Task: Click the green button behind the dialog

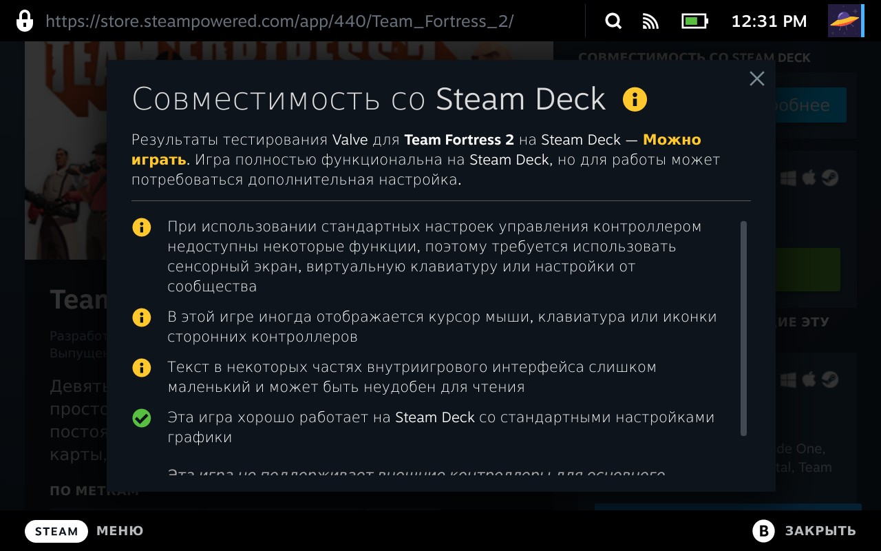Action: [808, 269]
